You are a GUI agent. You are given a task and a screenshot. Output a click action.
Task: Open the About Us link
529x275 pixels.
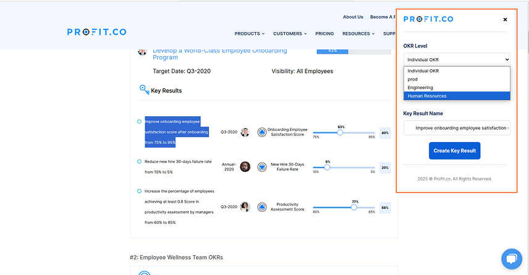pos(353,17)
